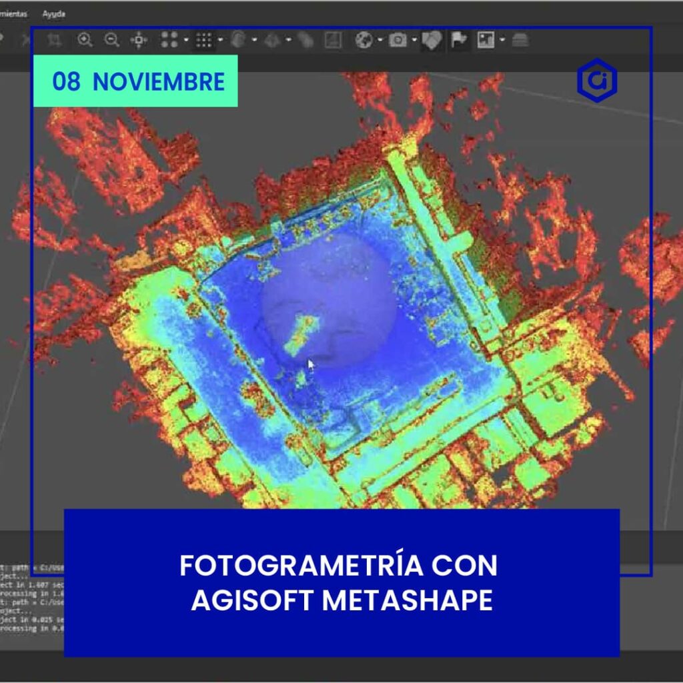Toggle show cameras in the toolbar
The image size is (683, 683).
[398, 40]
